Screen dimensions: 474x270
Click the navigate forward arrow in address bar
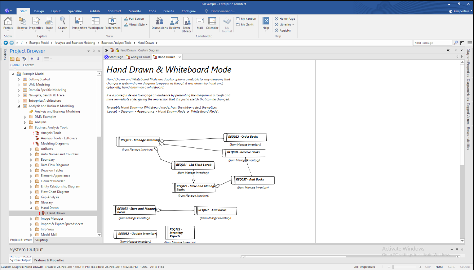pyautogui.click(x=12, y=43)
